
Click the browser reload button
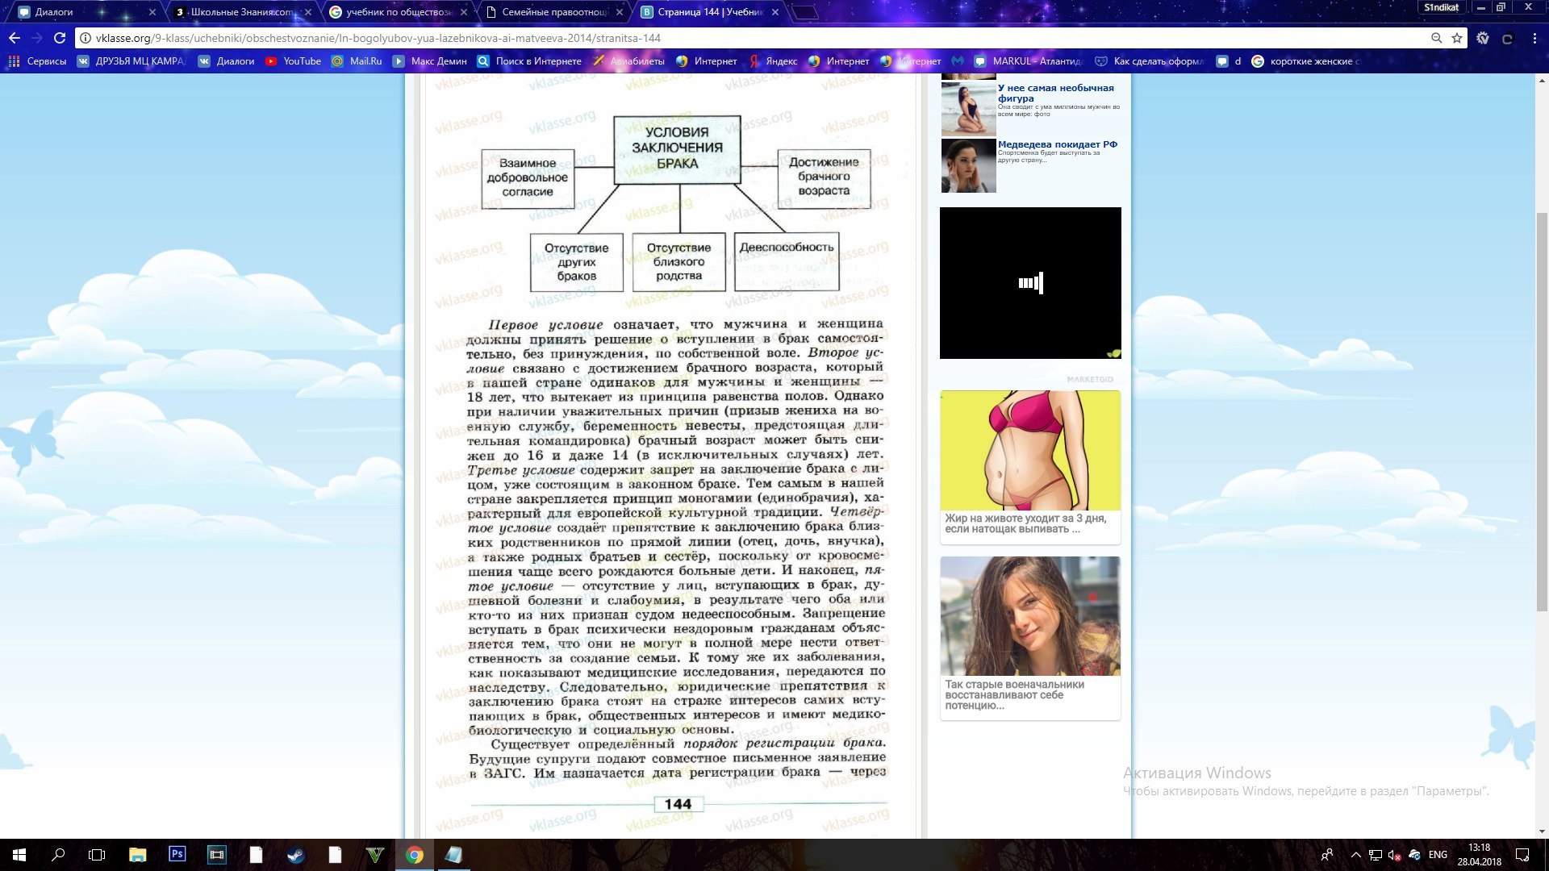click(x=59, y=38)
